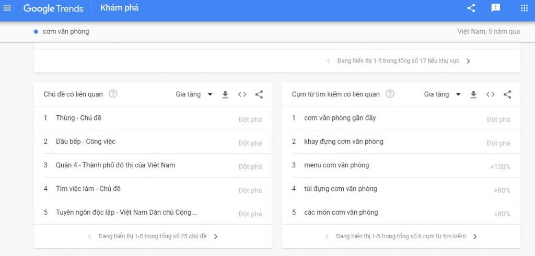
Task: Download related topics CSV data
Action: coord(225,94)
